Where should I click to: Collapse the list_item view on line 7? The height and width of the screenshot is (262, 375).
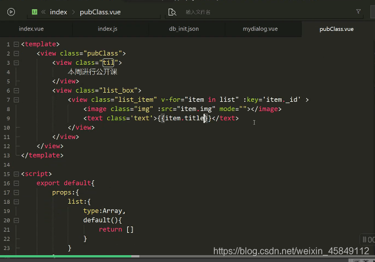[16, 100]
